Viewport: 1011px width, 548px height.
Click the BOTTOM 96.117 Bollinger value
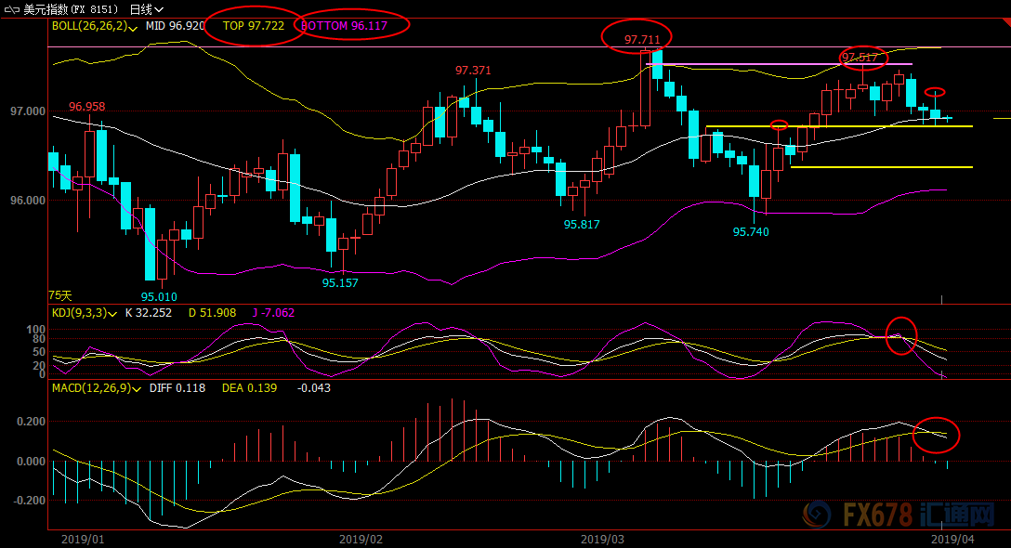353,26
